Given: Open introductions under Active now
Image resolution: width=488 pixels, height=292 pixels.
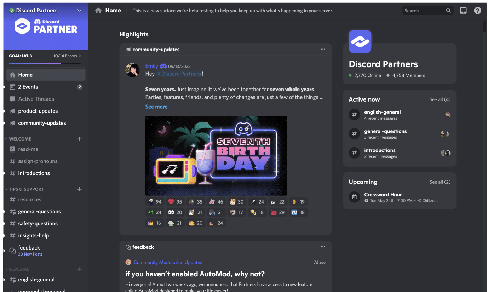Looking at the screenshot, I should [x=400, y=153].
